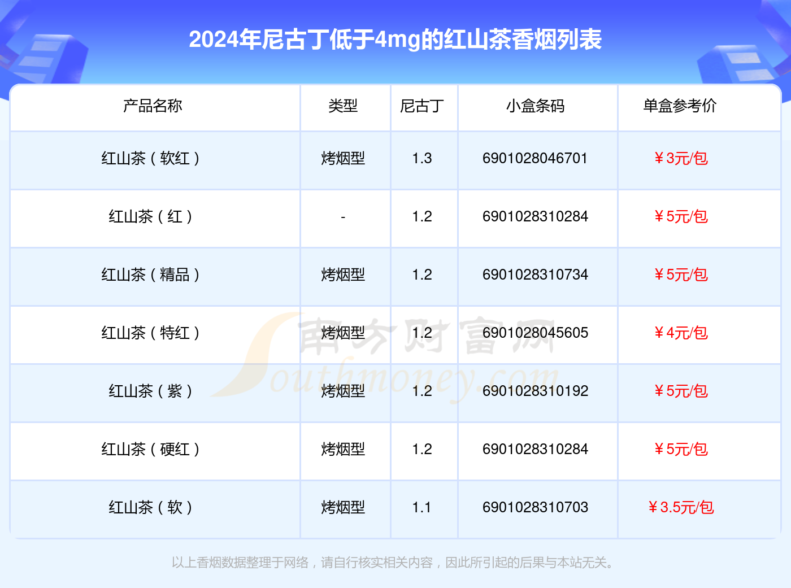Click the footer disclaimer 以上香烟数据整理于网络
The height and width of the screenshot is (588, 791).
240,563
